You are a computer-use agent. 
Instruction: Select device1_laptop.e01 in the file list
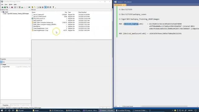click(39, 15)
